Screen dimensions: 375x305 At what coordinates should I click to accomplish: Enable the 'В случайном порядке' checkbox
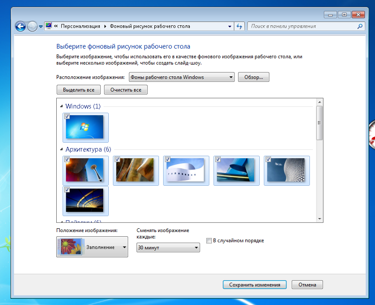[x=209, y=240]
